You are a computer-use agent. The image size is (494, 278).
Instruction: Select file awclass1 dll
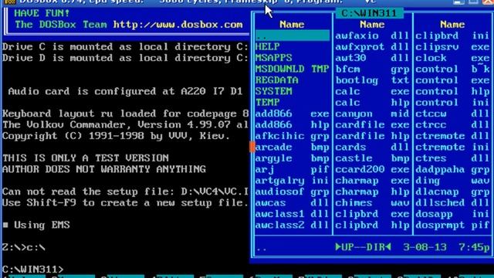tap(293, 214)
